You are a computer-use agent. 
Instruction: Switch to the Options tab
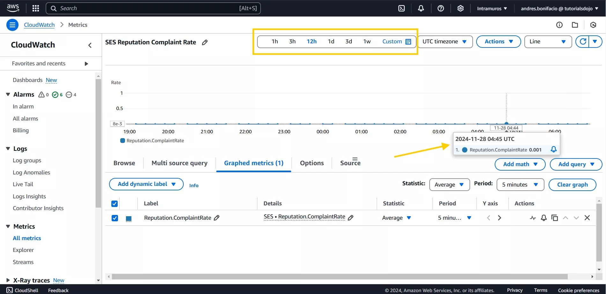point(312,163)
